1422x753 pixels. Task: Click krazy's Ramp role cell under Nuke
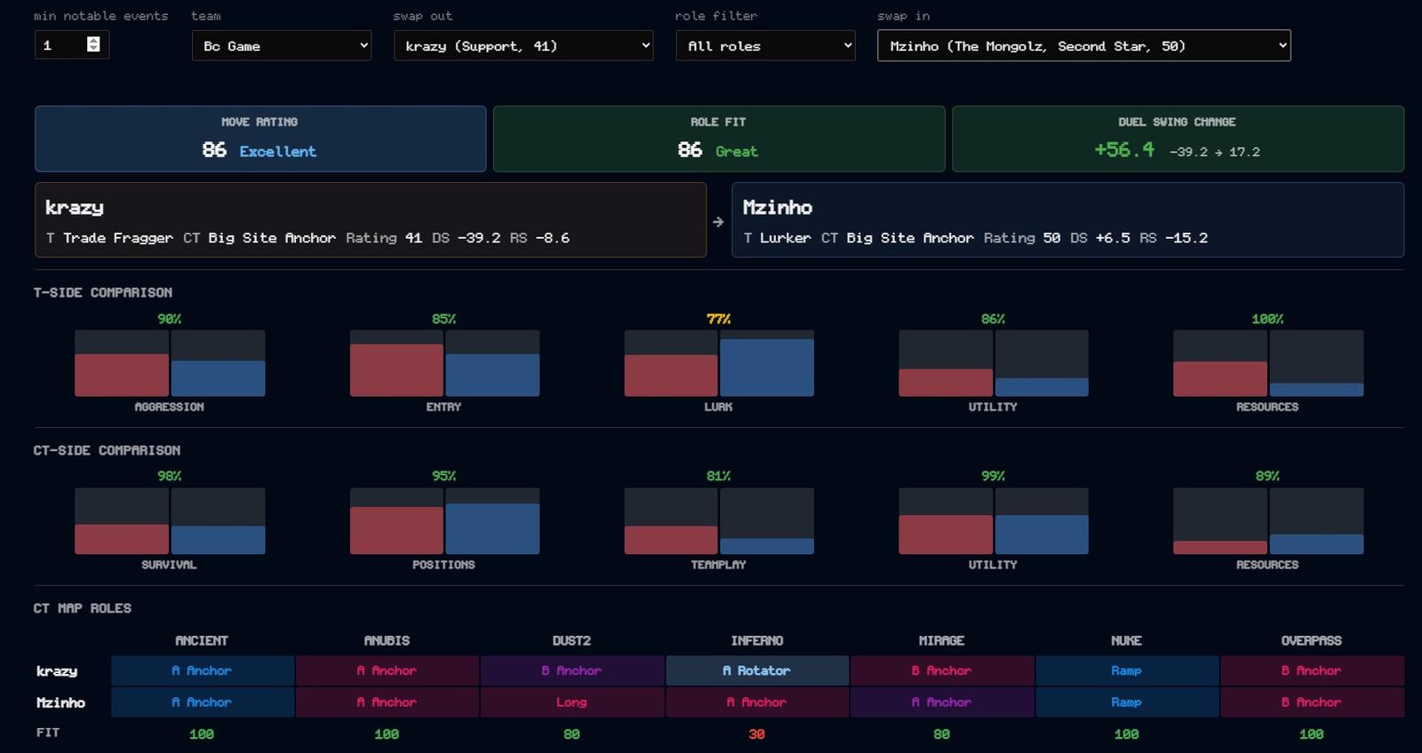(x=1126, y=670)
